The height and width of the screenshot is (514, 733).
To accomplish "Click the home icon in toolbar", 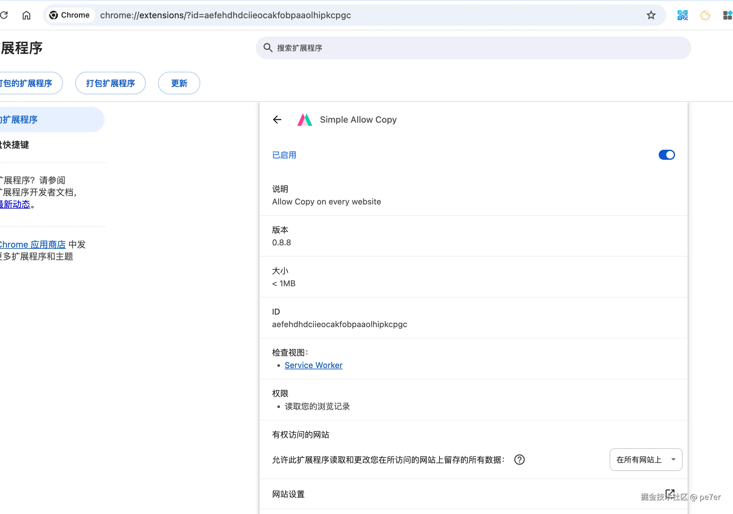I will tap(26, 15).
